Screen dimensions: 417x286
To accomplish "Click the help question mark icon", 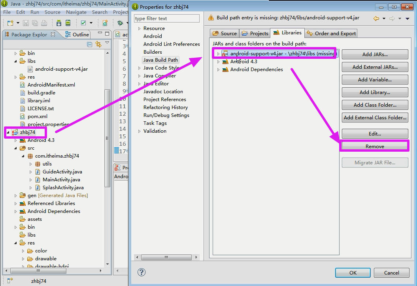I will [x=142, y=272].
